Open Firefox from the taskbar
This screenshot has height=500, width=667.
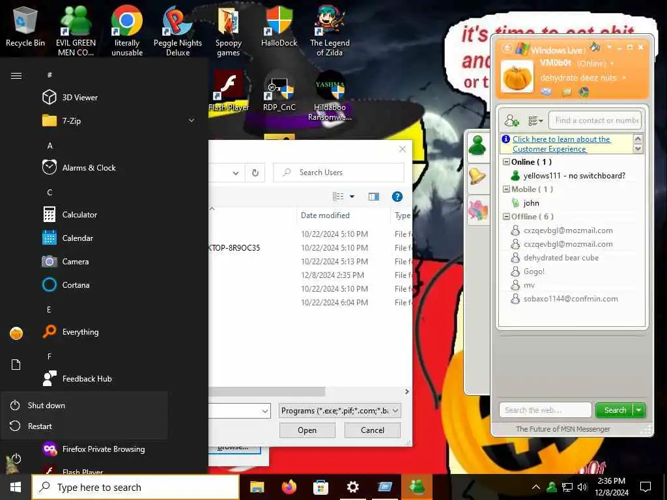pos(289,487)
